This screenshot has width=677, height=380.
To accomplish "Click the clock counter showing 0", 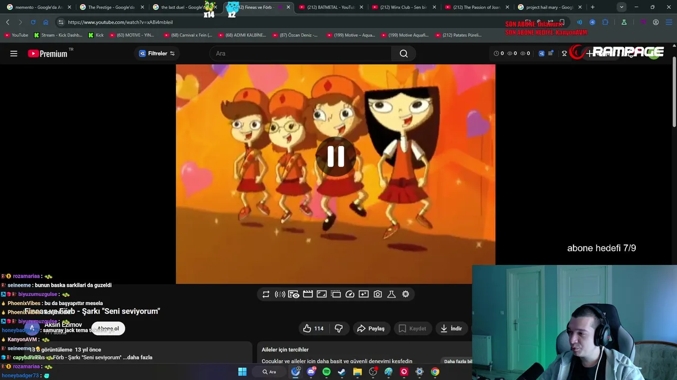I will [x=498, y=53].
